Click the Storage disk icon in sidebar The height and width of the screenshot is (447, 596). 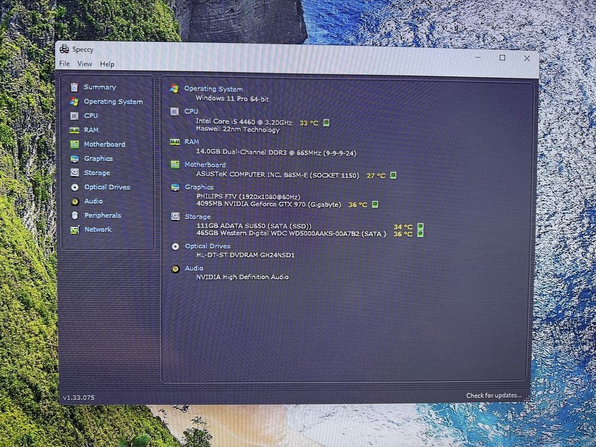75,172
